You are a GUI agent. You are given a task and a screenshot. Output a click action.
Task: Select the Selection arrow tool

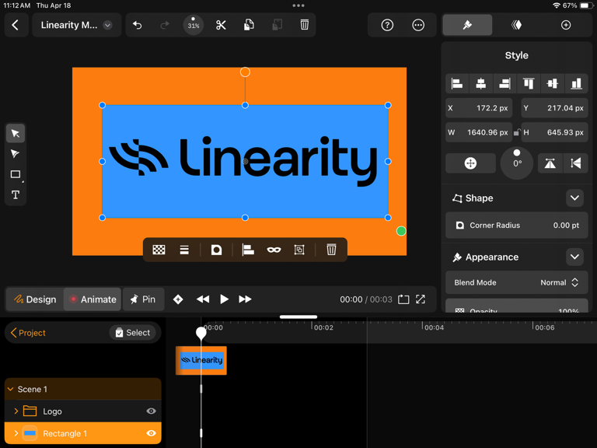16,133
